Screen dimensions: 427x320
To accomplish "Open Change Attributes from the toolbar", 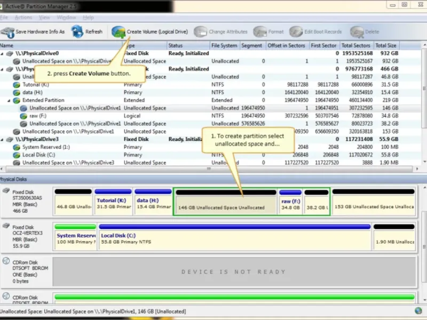I will click(x=220, y=32).
